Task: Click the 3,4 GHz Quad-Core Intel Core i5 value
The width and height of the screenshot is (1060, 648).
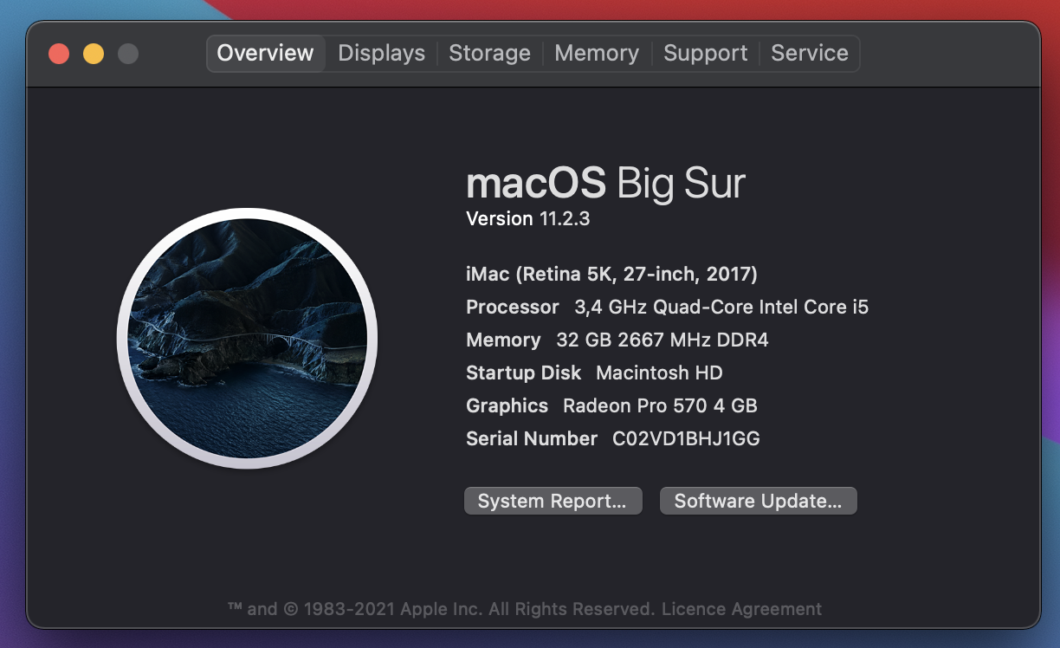Action: pos(721,307)
